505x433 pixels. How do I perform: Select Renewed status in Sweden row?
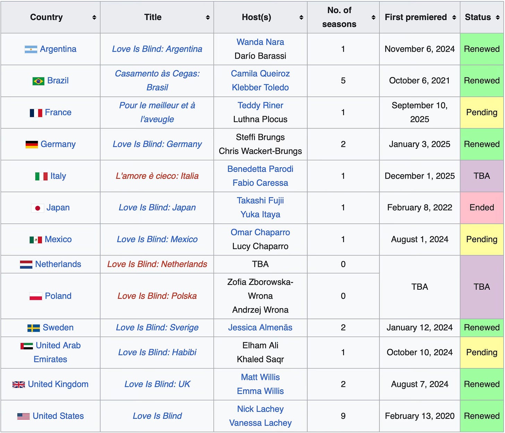[482, 328]
